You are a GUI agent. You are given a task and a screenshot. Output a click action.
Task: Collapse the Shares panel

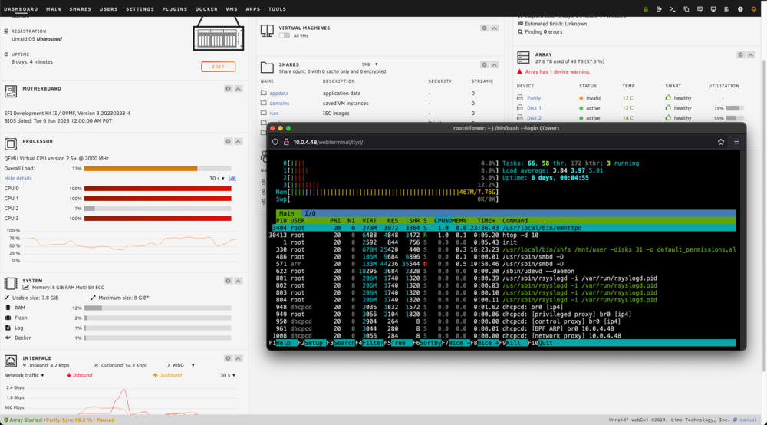(495, 64)
